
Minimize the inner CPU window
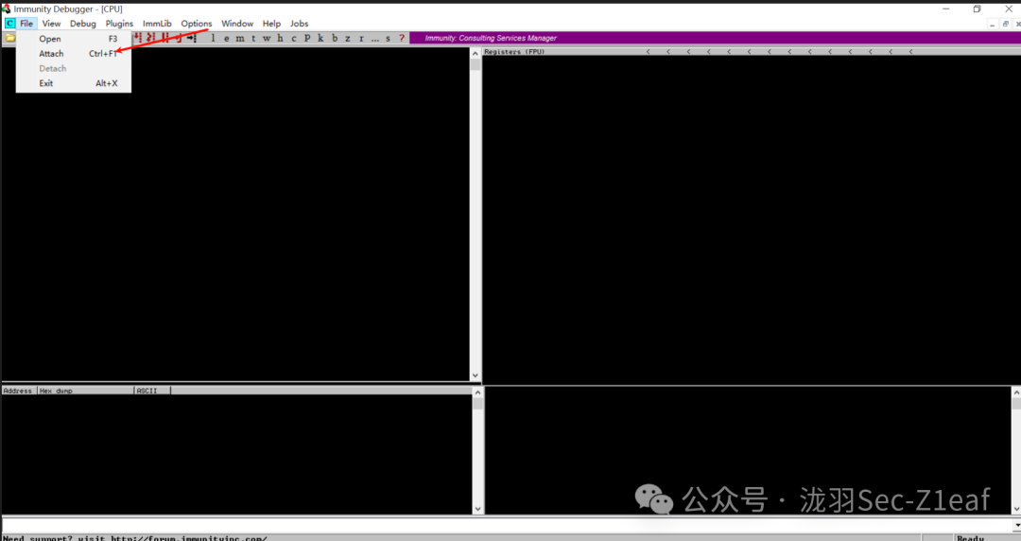point(992,24)
